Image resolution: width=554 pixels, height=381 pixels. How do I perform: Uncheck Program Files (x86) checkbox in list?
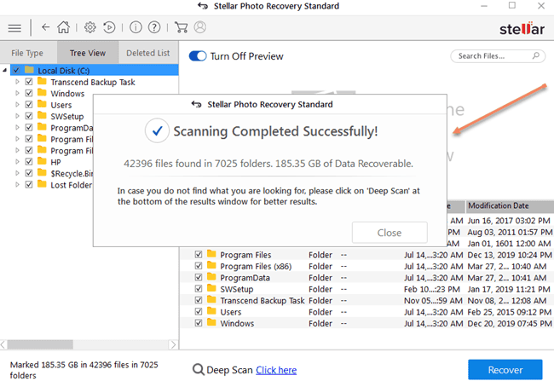tap(199, 265)
